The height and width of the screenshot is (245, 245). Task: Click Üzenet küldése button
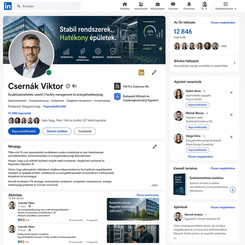[x=57, y=131]
